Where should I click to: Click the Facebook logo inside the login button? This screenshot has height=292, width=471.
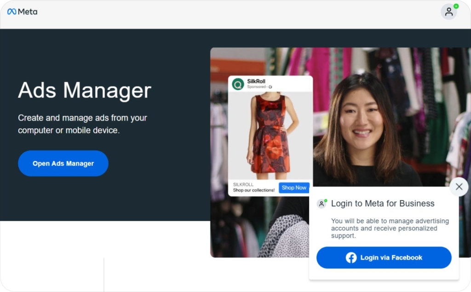[351, 258]
